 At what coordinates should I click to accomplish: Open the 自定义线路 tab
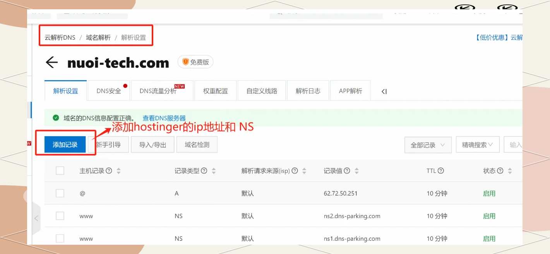(262, 91)
